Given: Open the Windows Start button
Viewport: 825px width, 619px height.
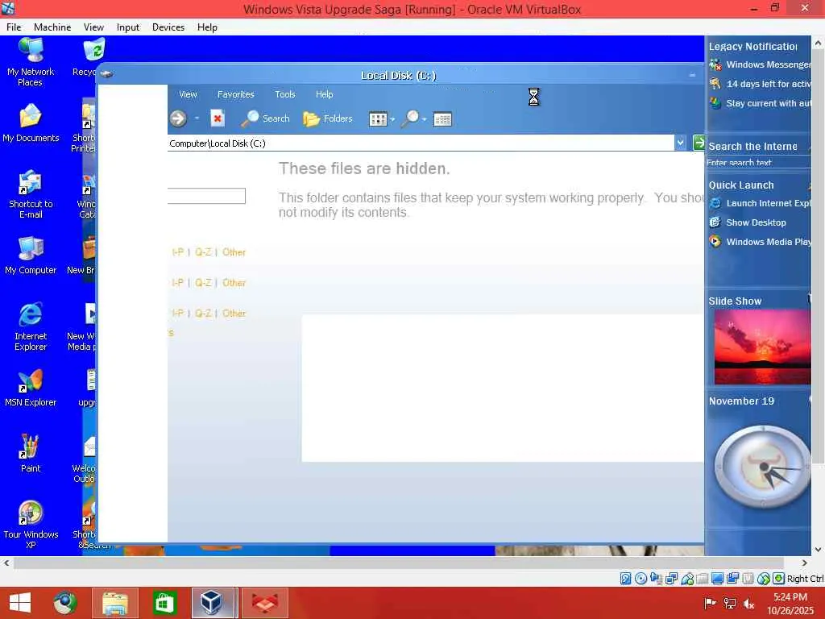Looking at the screenshot, I should coord(20,603).
